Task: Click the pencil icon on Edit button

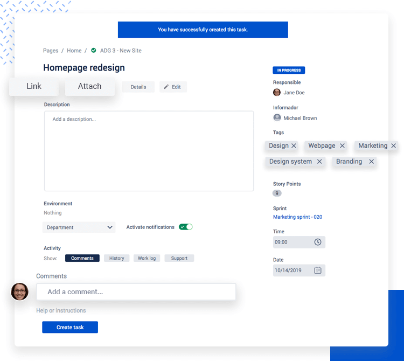Action: click(166, 87)
